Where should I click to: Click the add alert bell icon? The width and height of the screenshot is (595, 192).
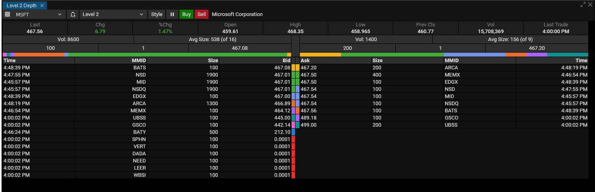pyautogui.click(x=73, y=14)
